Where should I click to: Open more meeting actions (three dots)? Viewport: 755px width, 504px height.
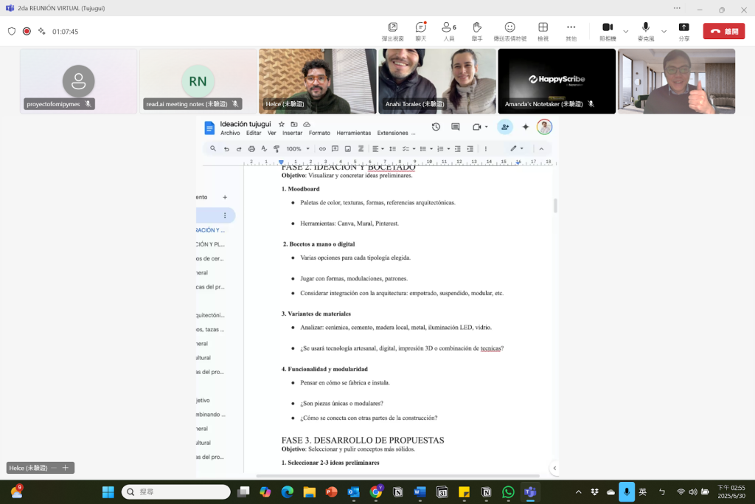(571, 30)
